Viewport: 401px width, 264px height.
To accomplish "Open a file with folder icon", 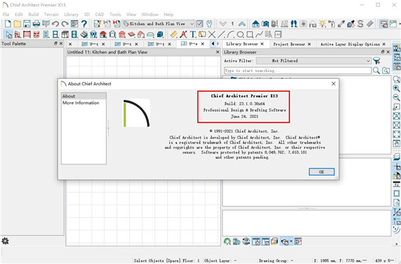I will [x=17, y=24].
